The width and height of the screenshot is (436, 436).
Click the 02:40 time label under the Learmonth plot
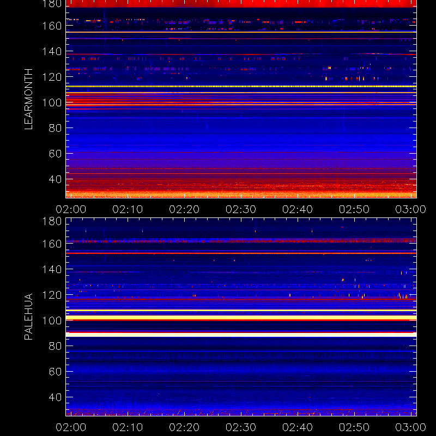click(298, 209)
